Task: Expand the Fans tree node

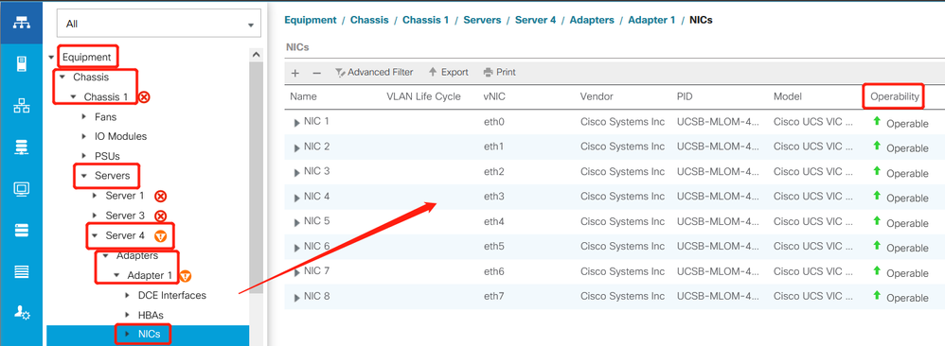Action: coord(83,116)
